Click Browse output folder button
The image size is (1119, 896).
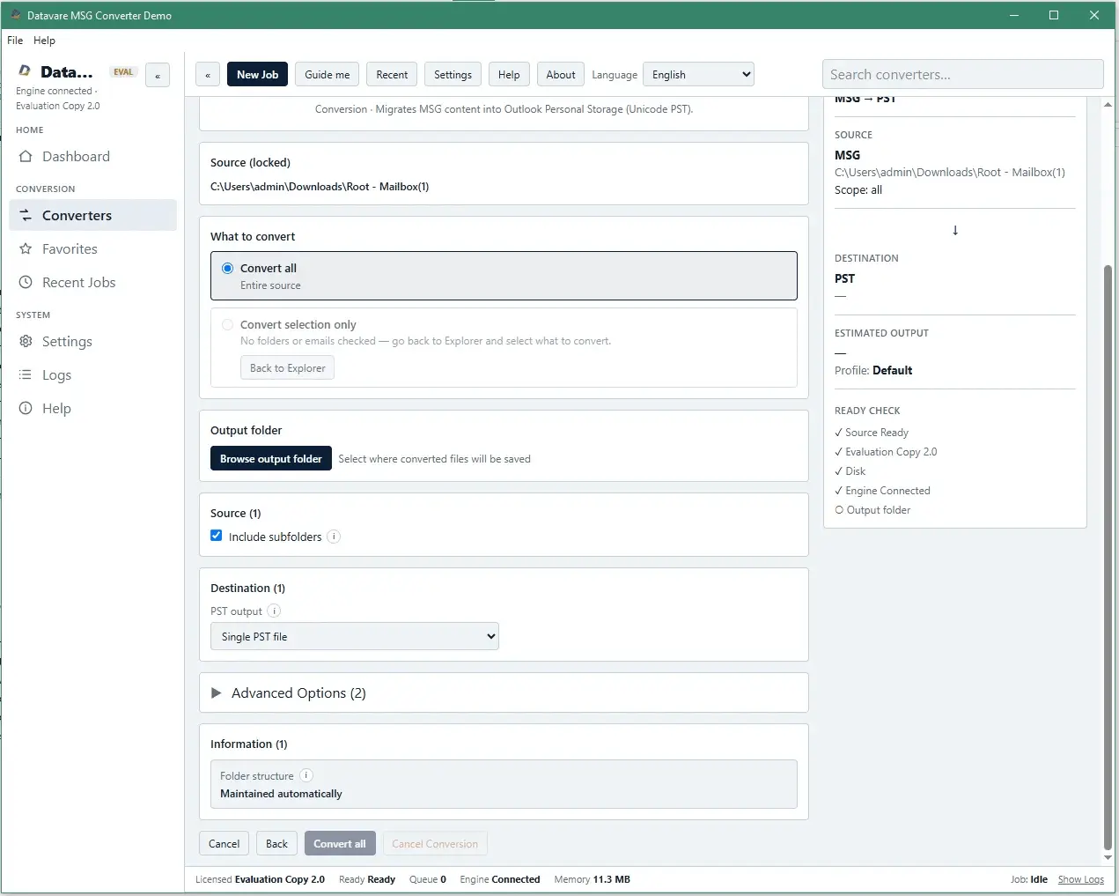click(271, 458)
